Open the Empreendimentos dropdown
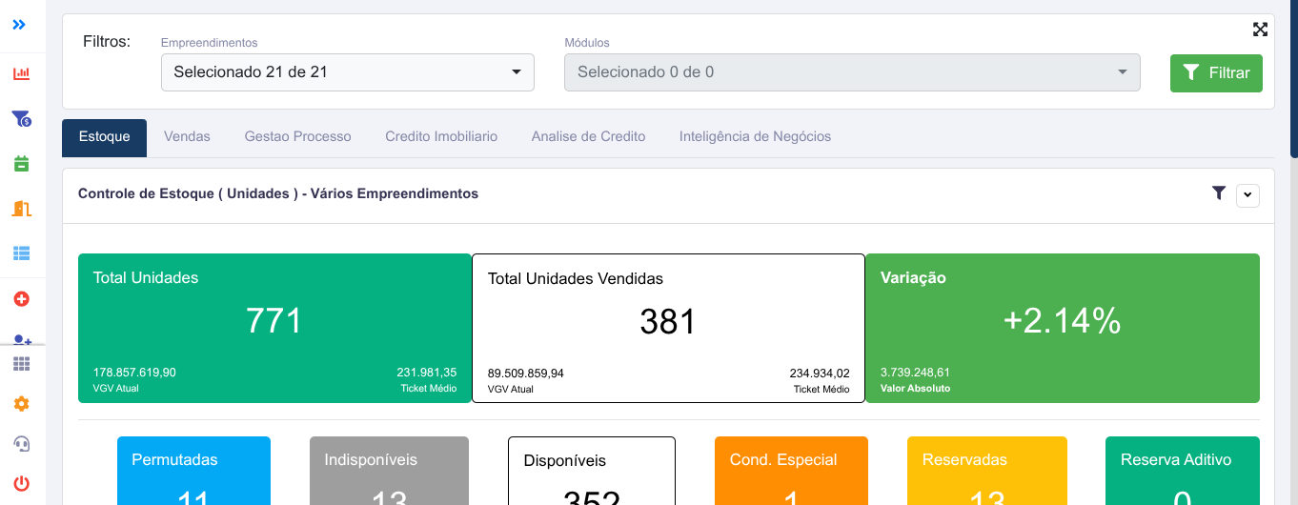 tap(348, 72)
